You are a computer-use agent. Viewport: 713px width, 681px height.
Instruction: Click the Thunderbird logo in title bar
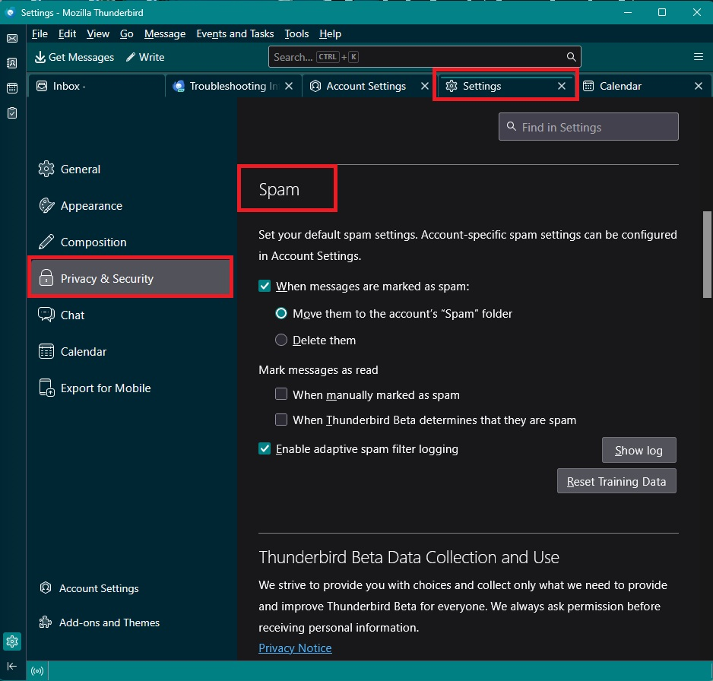click(x=10, y=12)
